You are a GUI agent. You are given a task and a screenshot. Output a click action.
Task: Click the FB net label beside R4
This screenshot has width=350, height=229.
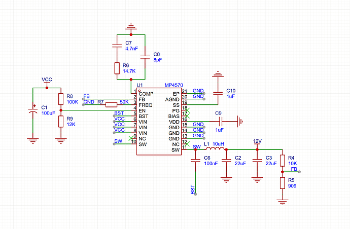point(294,169)
